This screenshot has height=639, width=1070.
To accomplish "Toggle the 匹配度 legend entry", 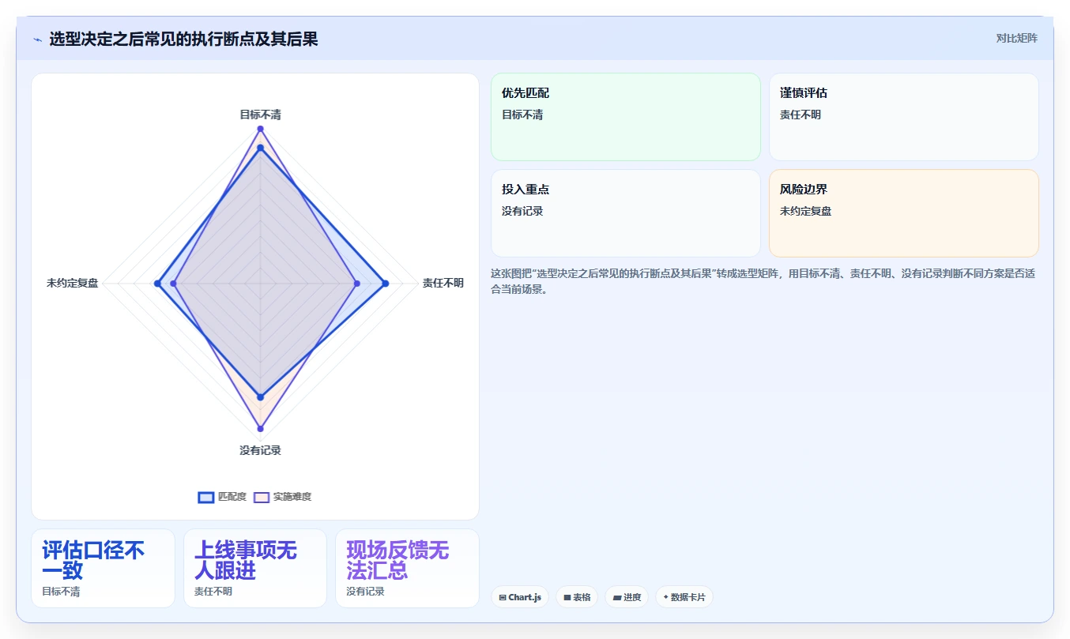I will [x=222, y=497].
